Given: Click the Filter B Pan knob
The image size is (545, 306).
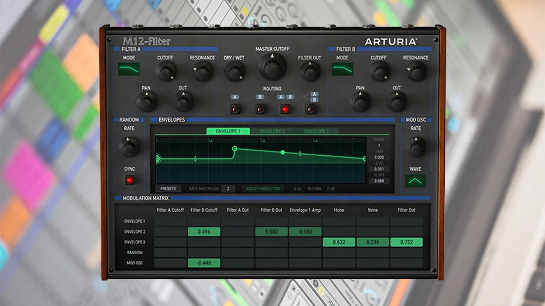Looking at the screenshot, I should pyautogui.click(x=360, y=101).
